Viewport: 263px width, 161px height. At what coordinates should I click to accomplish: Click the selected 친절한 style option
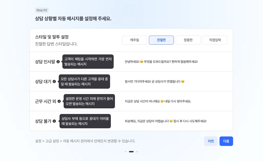pyautogui.click(x=161, y=40)
